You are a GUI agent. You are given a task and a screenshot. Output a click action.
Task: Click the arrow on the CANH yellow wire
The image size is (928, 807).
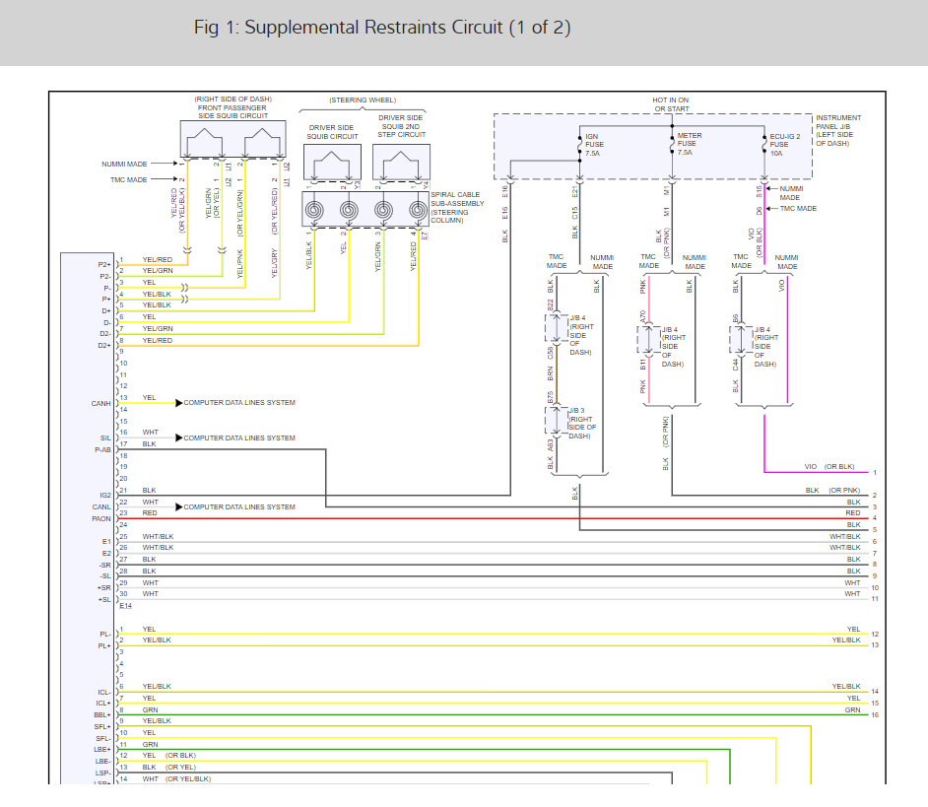[178, 403]
